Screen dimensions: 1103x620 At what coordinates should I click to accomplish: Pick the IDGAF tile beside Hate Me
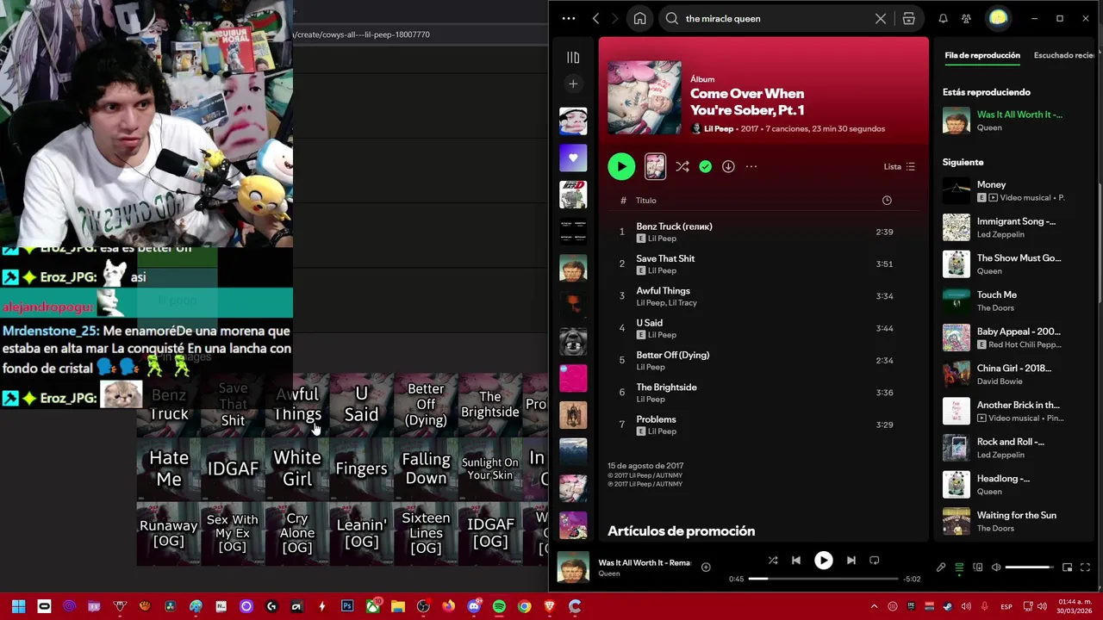(233, 468)
